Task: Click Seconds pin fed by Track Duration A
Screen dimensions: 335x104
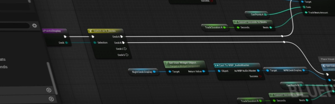Action: [238, 27]
